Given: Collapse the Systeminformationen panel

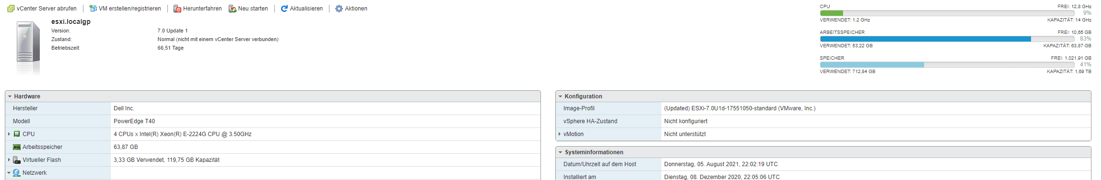Looking at the screenshot, I should coord(560,152).
